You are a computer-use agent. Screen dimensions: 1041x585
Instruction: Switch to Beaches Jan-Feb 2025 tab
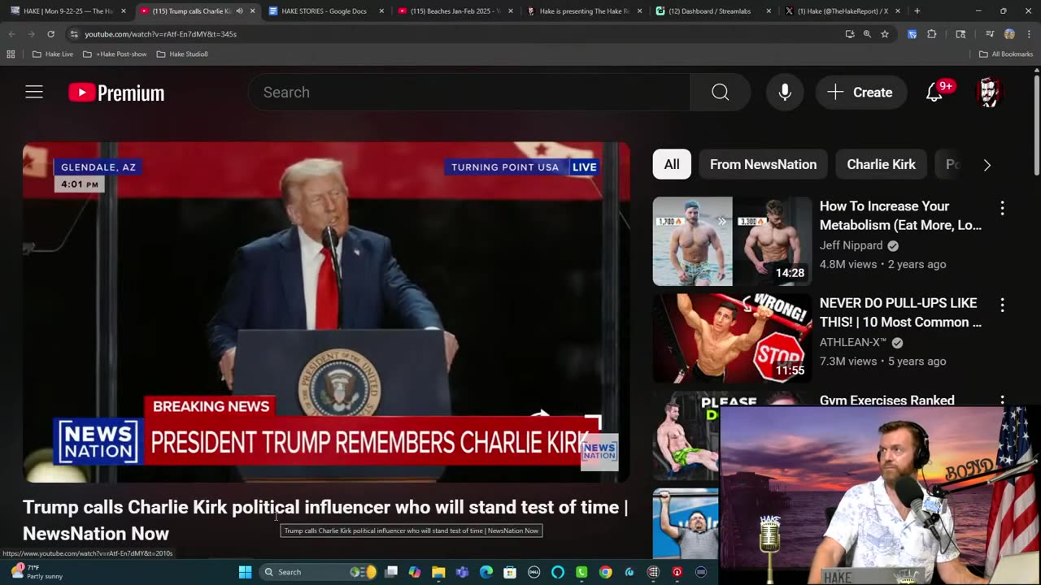455,11
